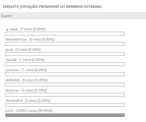Viewport: 146px width, 122px height.
Task: Click the MrGorren results bar
Action: tap(65, 95)
